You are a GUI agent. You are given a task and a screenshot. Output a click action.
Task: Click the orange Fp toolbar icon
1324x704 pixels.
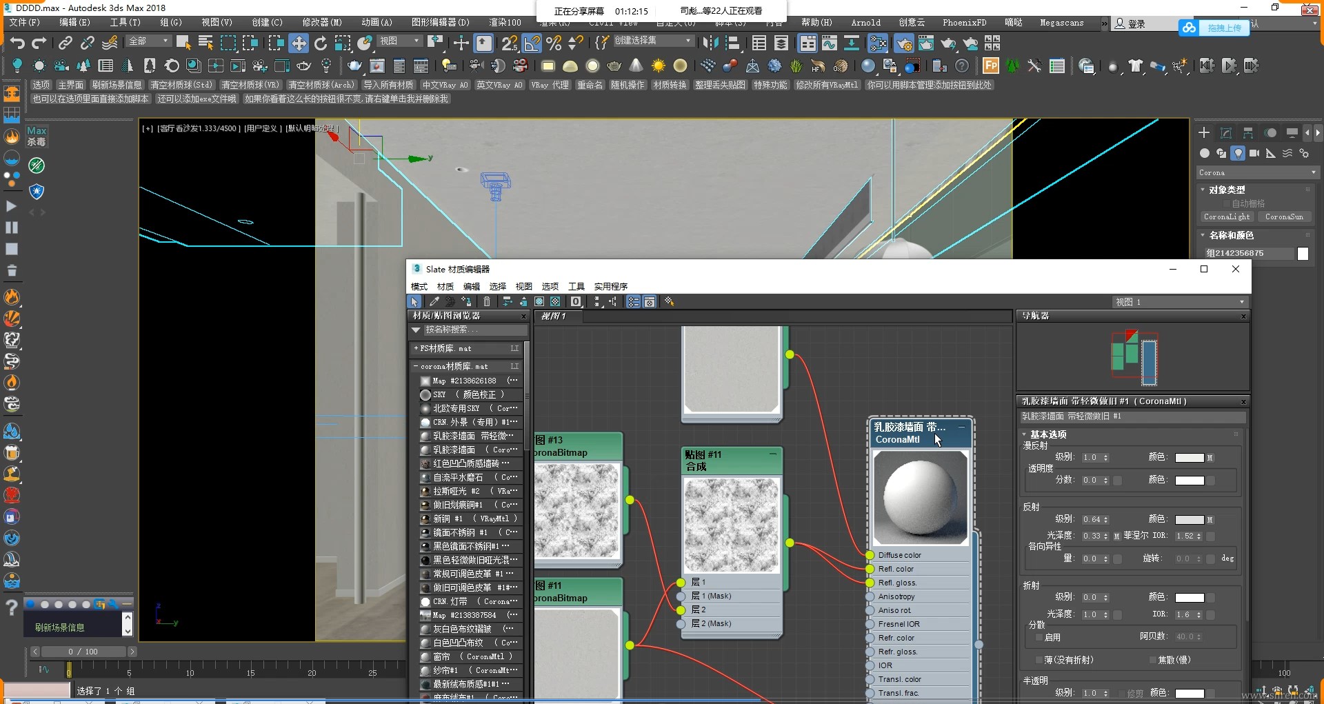(991, 66)
